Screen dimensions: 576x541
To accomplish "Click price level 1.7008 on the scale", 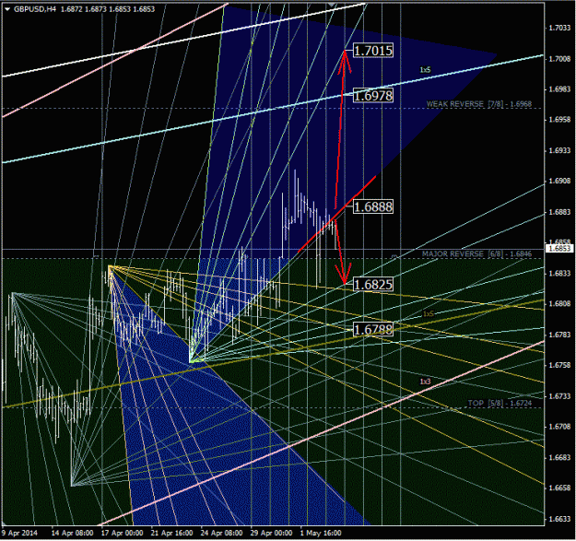I will click(x=559, y=59).
